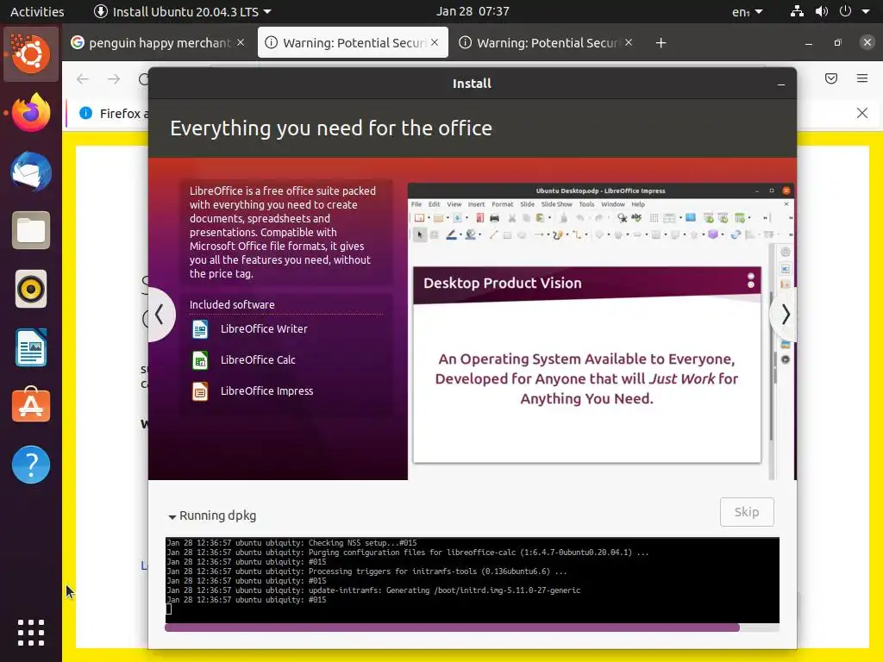Close the second Warning: Potential Security tab
Screen dimensions: 883x662
629,43
